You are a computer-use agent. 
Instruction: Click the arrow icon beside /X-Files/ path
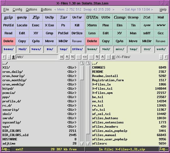point(113,57)
